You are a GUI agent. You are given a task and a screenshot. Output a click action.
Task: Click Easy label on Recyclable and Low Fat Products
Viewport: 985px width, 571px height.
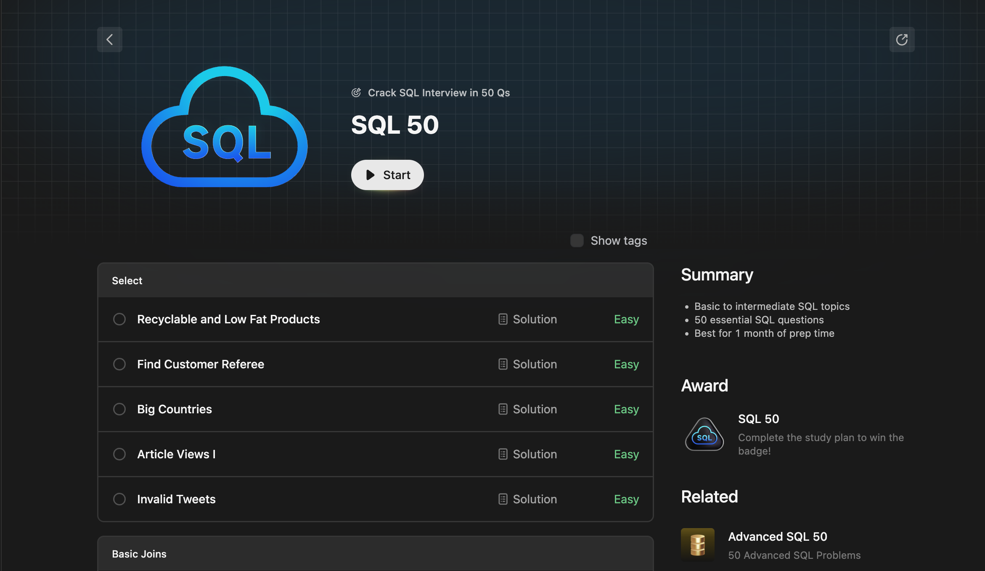click(x=626, y=320)
